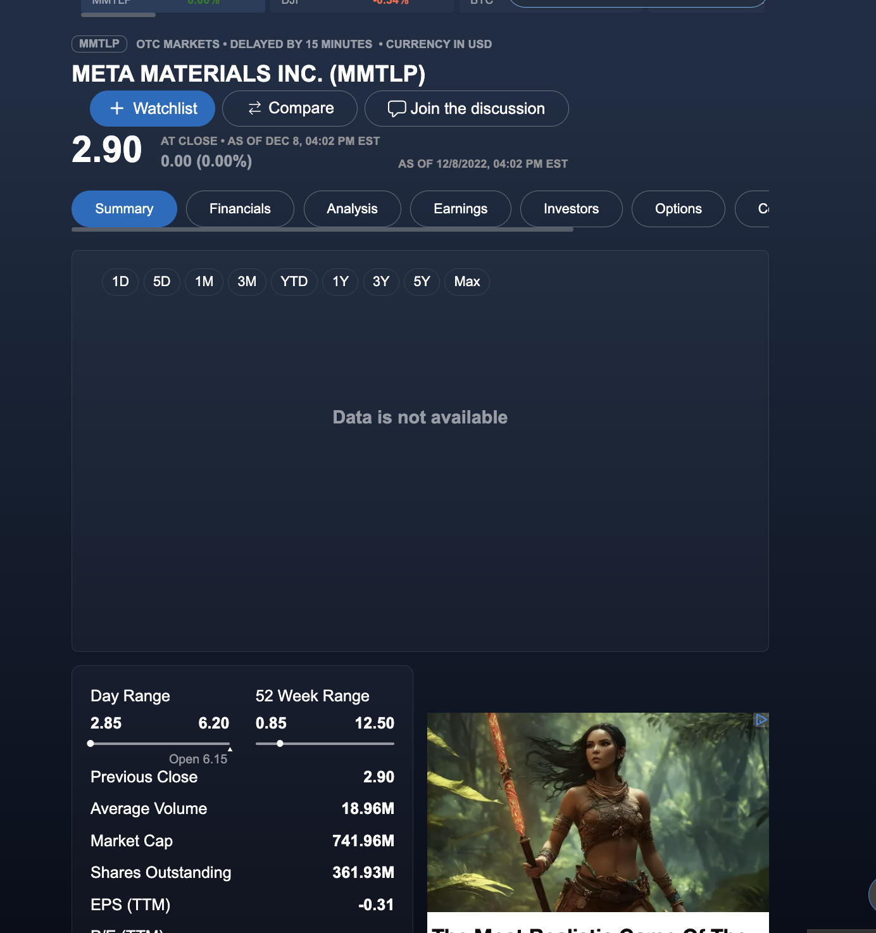Click the Day Range low value 2.85

(x=106, y=723)
